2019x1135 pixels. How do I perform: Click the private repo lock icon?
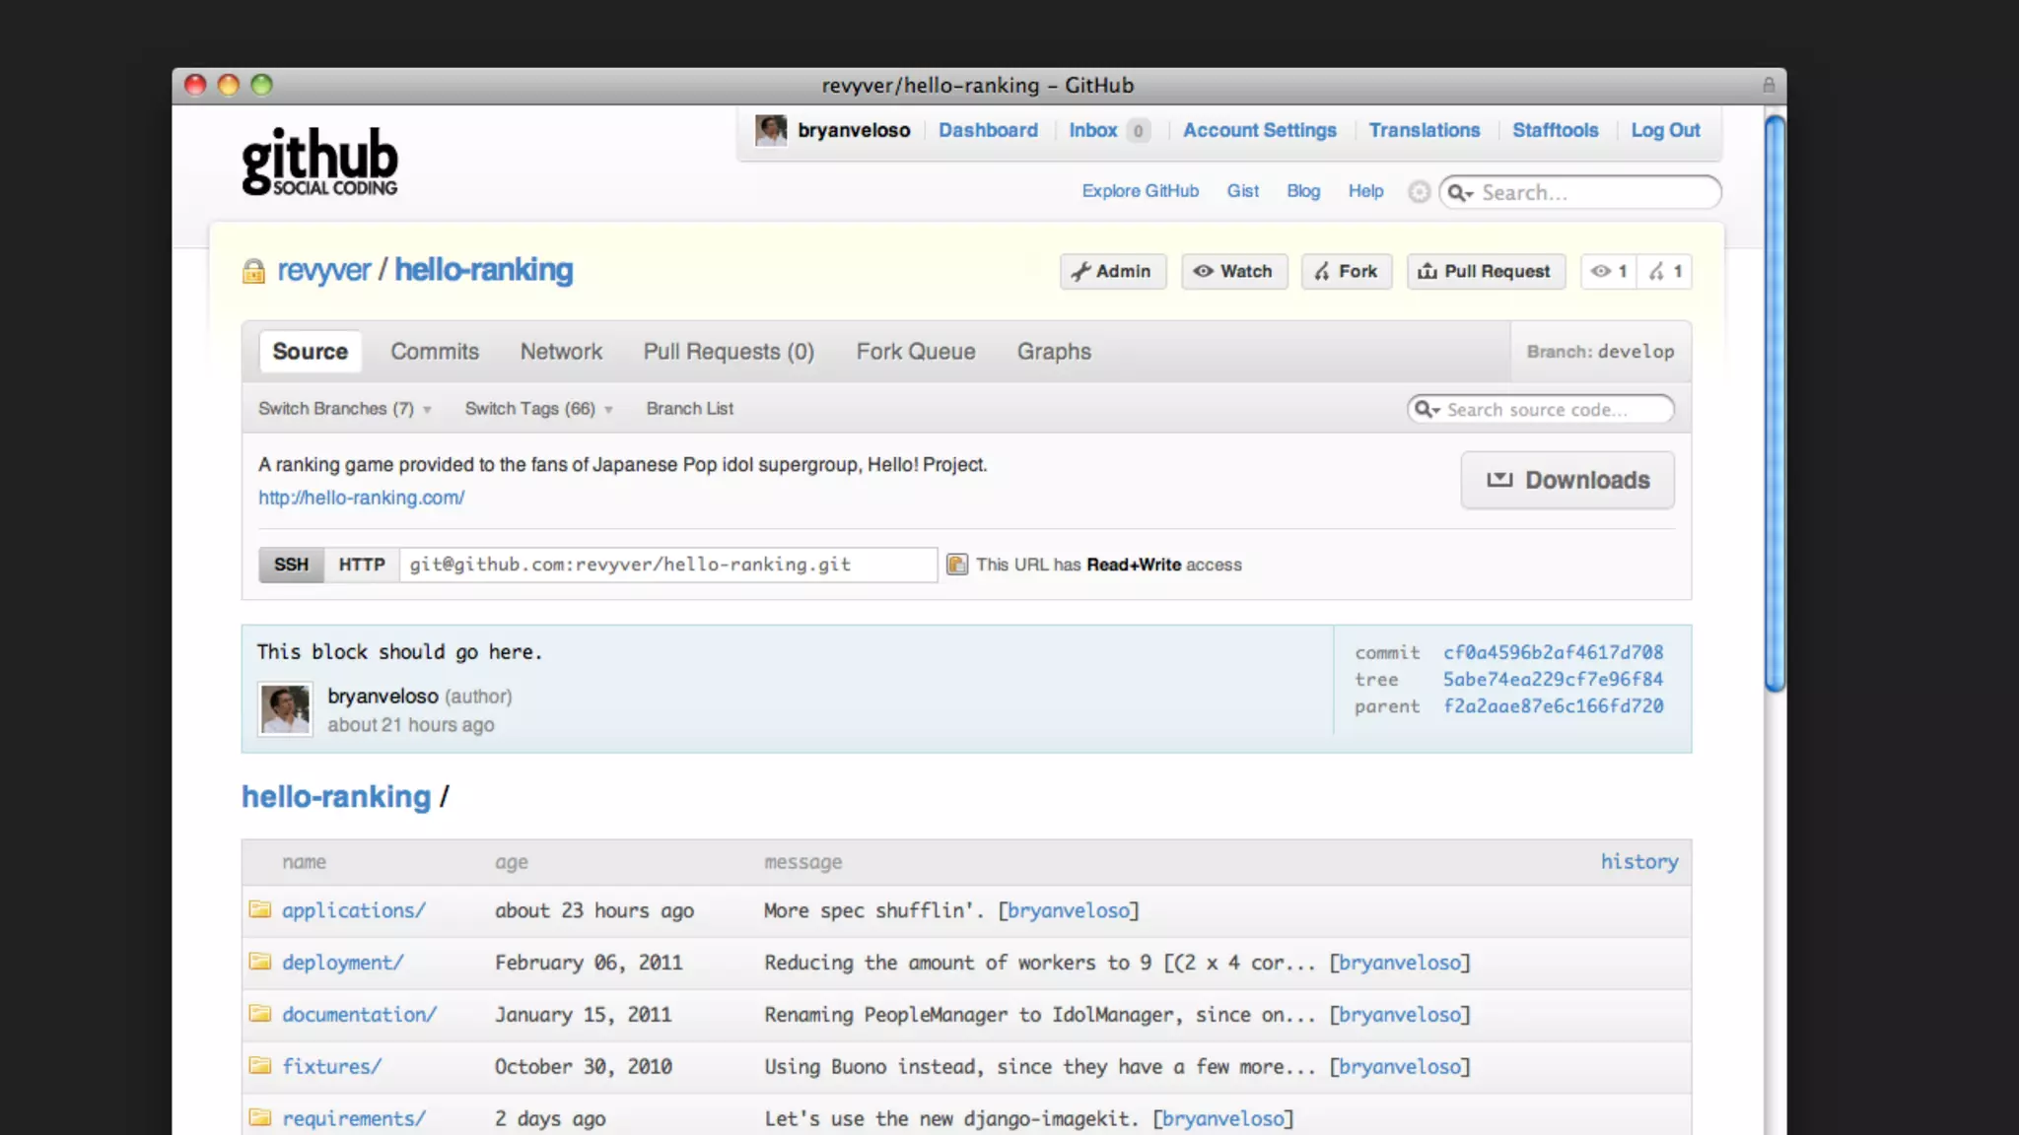[253, 271]
